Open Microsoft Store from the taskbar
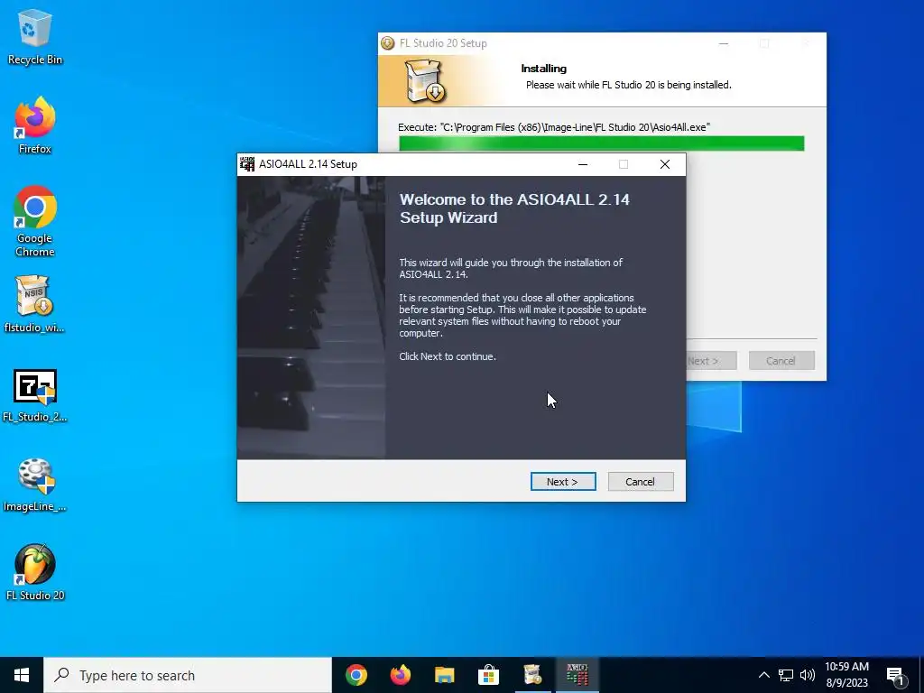The image size is (924, 693). coord(488,675)
